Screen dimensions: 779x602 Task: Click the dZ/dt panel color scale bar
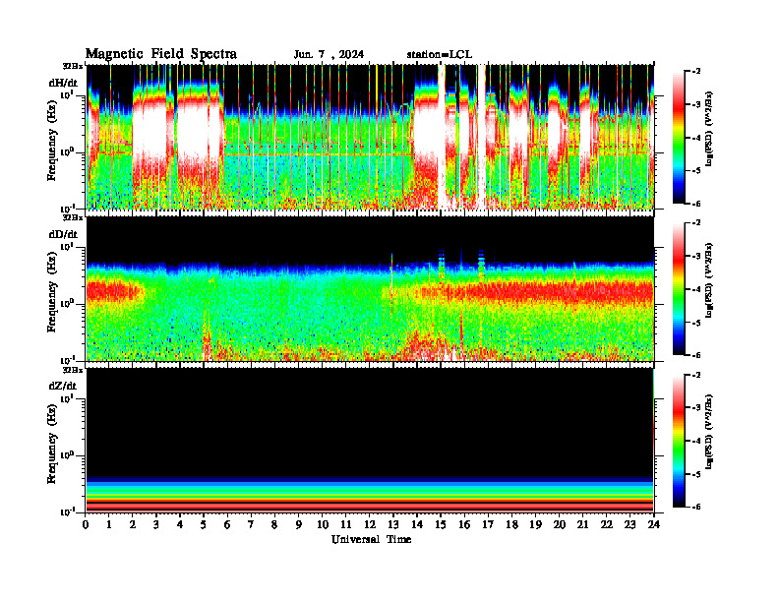pyautogui.click(x=679, y=441)
